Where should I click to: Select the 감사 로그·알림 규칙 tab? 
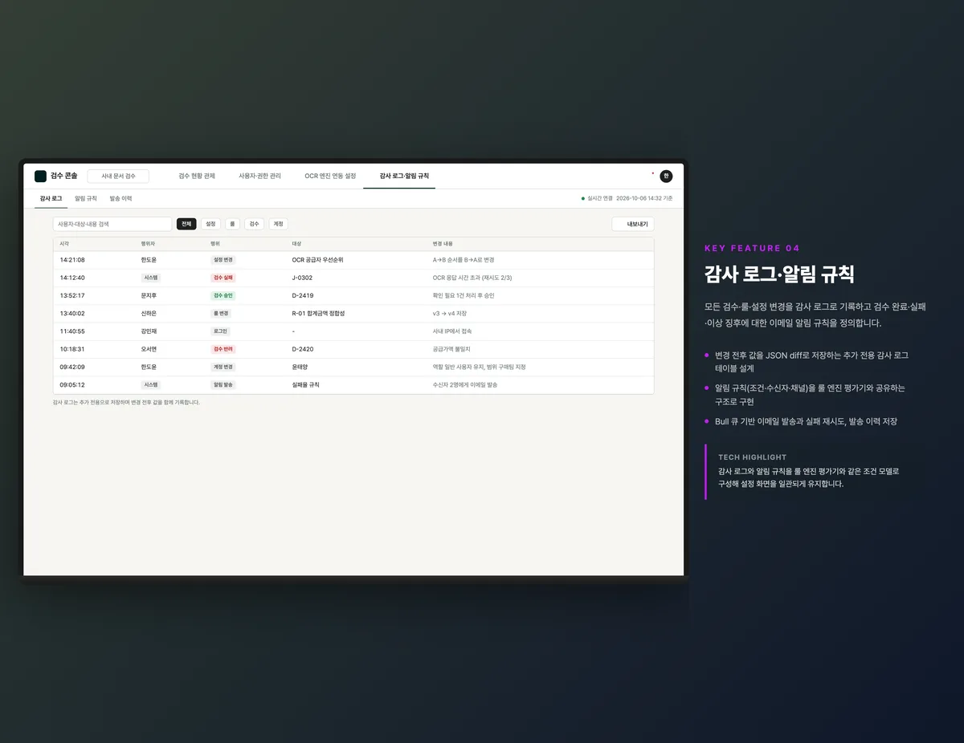pos(404,176)
